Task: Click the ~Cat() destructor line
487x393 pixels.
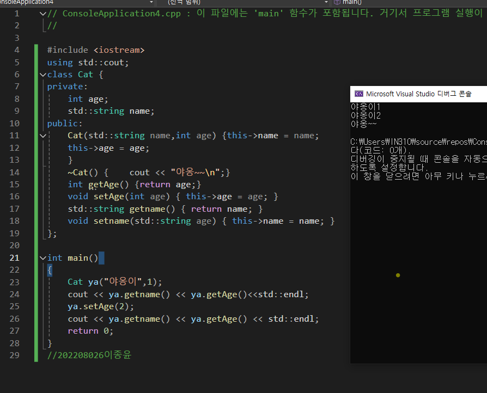Action: (x=149, y=173)
